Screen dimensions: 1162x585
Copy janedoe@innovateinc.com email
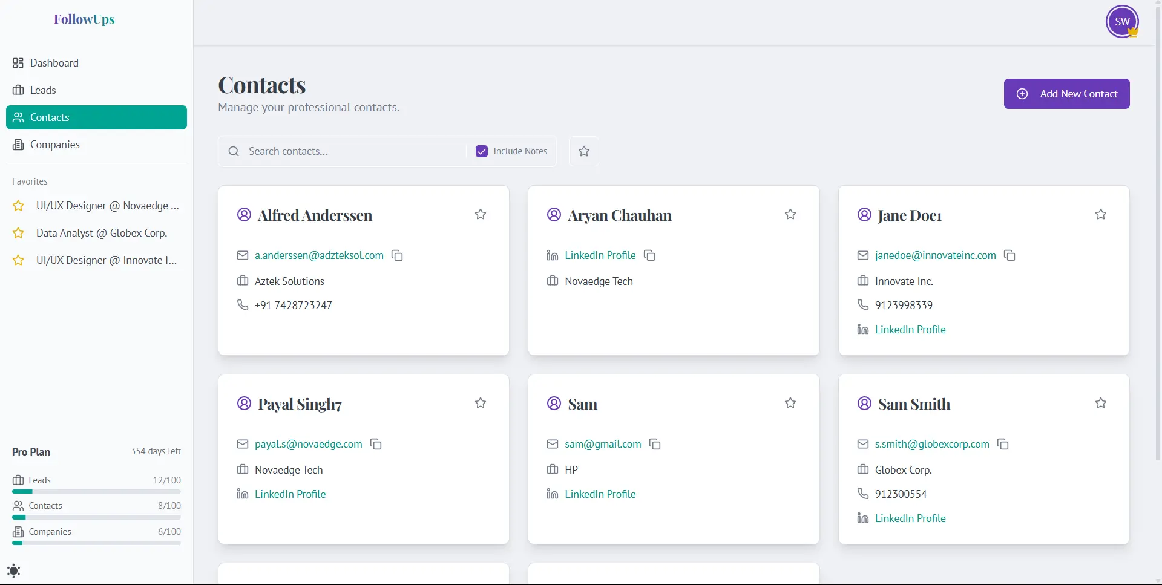pos(1009,255)
